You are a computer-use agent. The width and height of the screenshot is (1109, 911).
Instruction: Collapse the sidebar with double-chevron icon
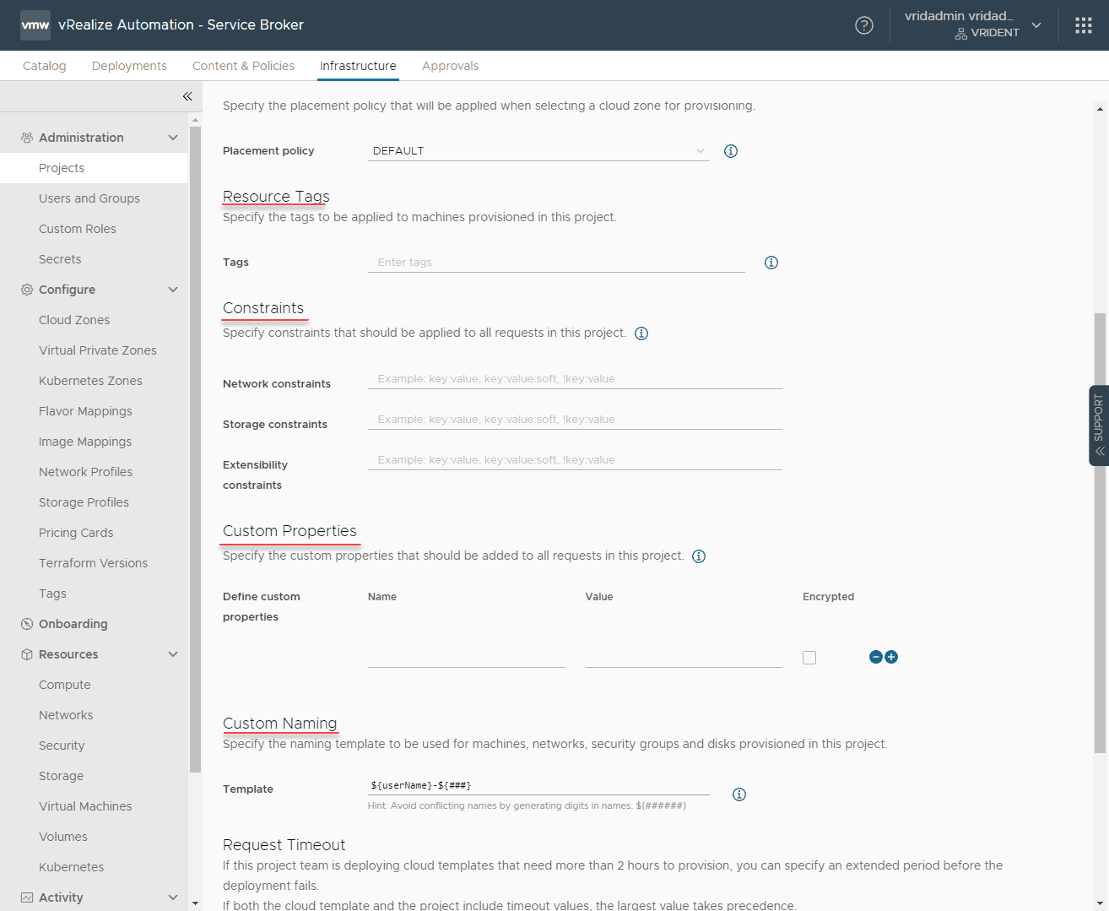pos(187,96)
